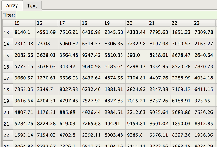Select column header 18
The height and width of the screenshot is (147, 217).
click(92, 23)
